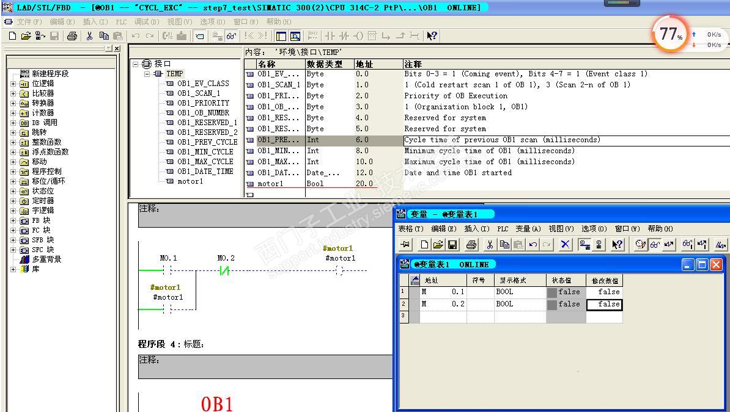Expand the 浮点数函数 folder

click(13, 152)
